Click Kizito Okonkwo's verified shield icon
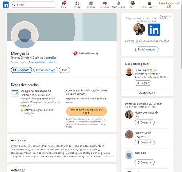Image resolution: width=182 pixels, height=172 pixels. tap(157, 113)
